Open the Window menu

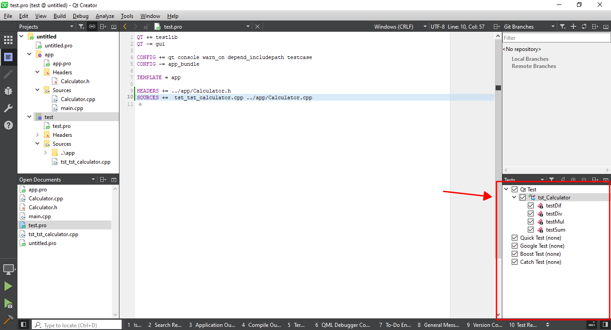[150, 16]
